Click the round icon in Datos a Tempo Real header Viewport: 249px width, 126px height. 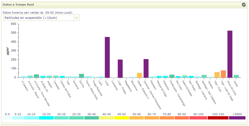pos(244,5)
